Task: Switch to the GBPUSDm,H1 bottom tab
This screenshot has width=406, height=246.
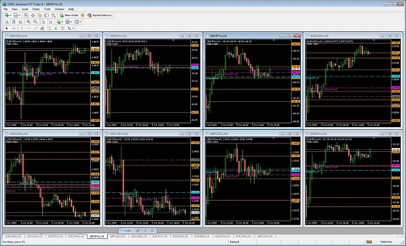Action: tap(118, 236)
